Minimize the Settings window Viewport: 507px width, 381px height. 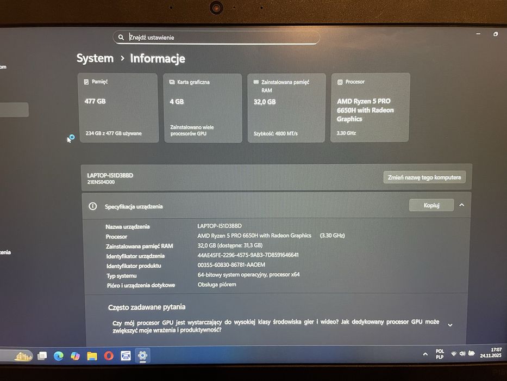(x=478, y=34)
